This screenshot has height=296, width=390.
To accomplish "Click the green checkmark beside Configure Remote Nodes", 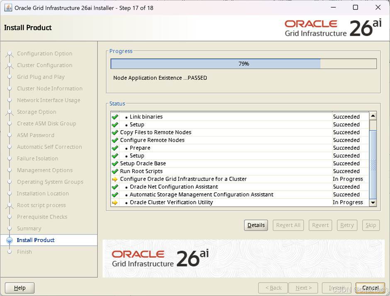I will tap(115, 140).
